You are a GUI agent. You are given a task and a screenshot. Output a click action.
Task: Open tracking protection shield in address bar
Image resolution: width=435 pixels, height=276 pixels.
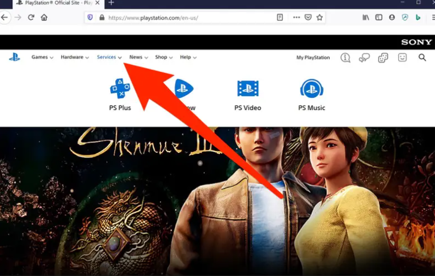90,18
